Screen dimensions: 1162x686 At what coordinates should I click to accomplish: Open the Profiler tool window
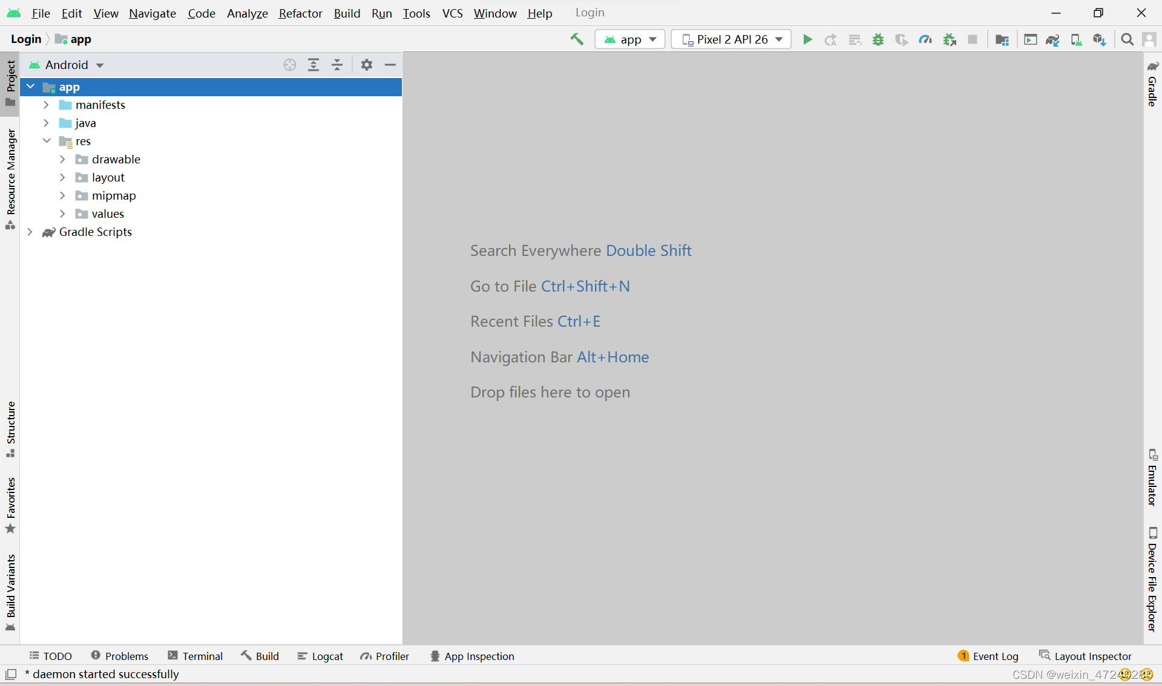point(385,656)
